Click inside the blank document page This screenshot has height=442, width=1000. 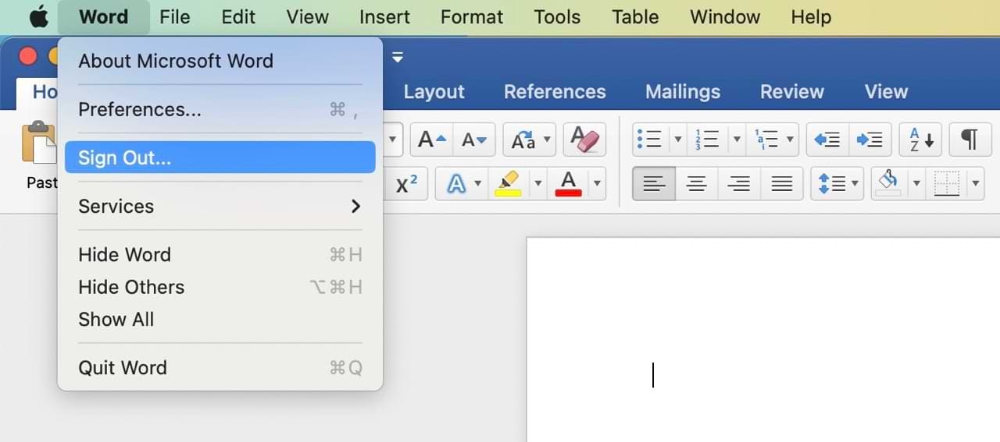coord(763,340)
